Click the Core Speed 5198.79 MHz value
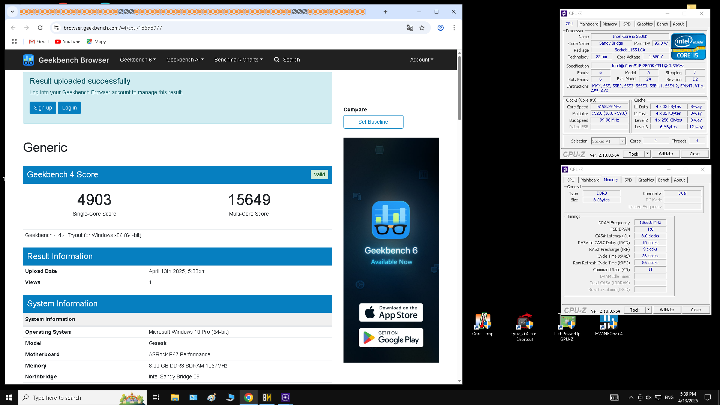This screenshot has height=405, width=720. tap(609, 107)
